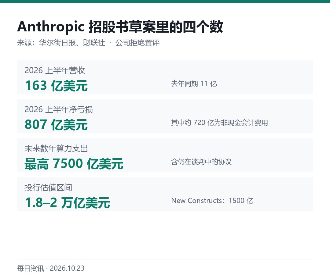Click the source line starting "来源：华尔街日报"
The width and height of the screenshot is (330, 278).
pos(88,43)
